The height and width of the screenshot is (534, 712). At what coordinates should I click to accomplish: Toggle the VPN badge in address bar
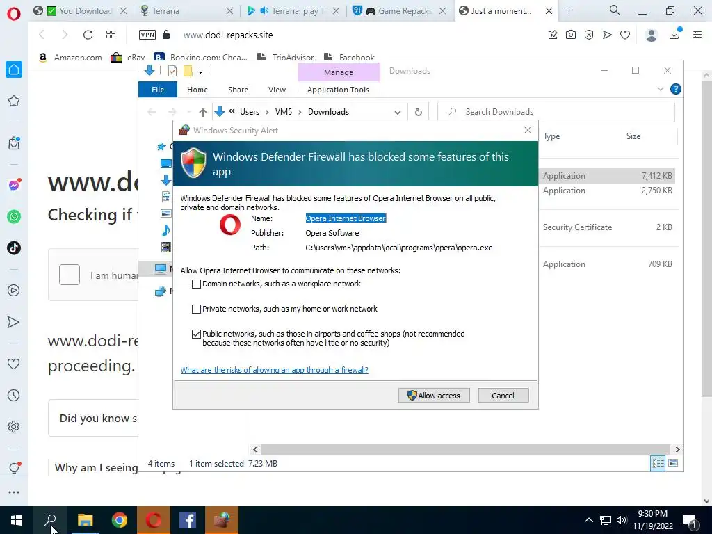click(147, 35)
